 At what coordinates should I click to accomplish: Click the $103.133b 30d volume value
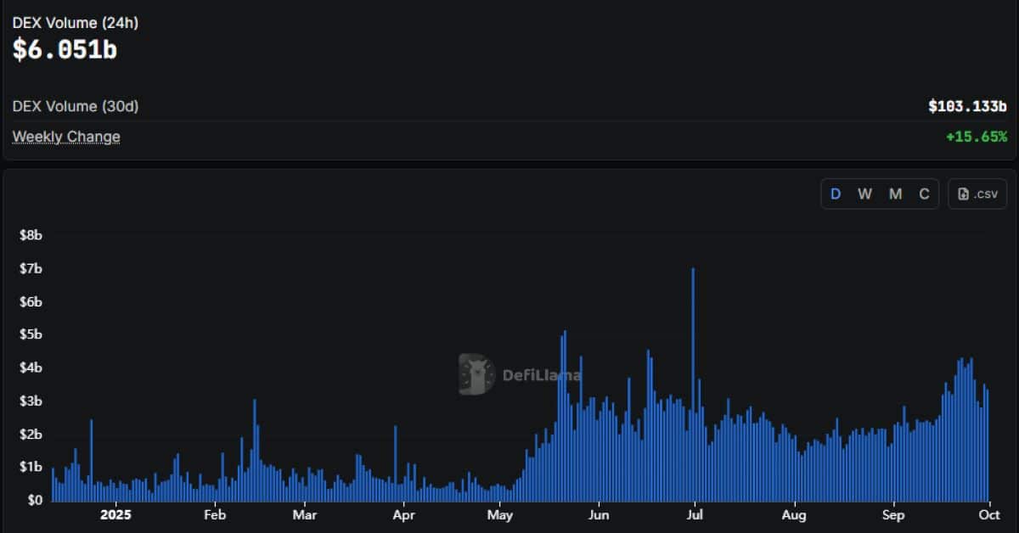(x=967, y=107)
